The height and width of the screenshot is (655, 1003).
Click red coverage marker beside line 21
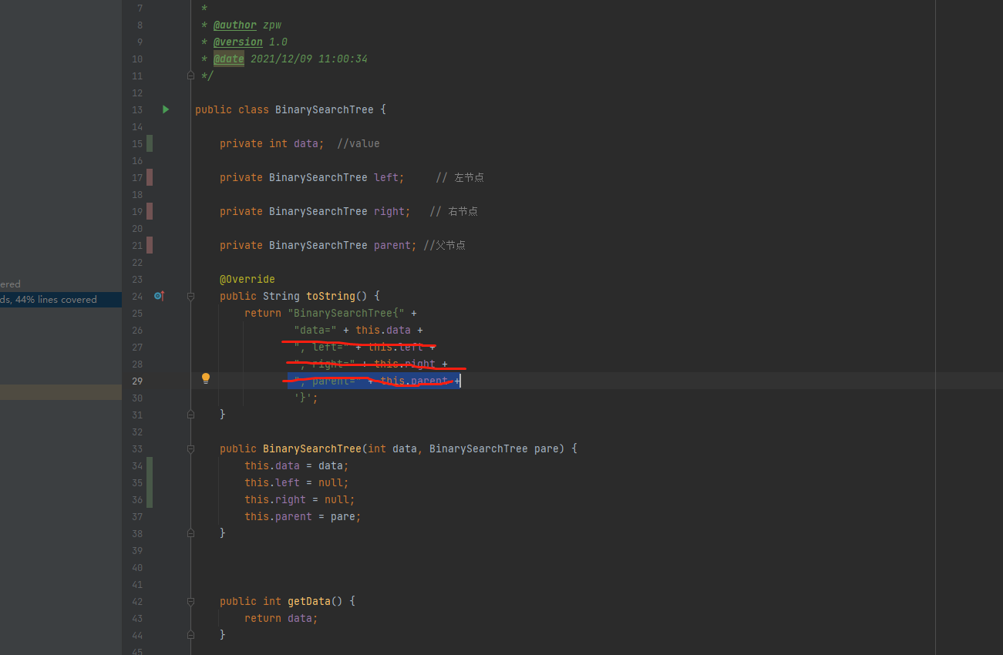coord(150,245)
